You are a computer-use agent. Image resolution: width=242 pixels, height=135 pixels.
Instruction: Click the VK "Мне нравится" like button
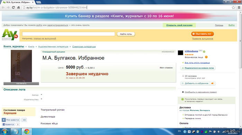11,120
